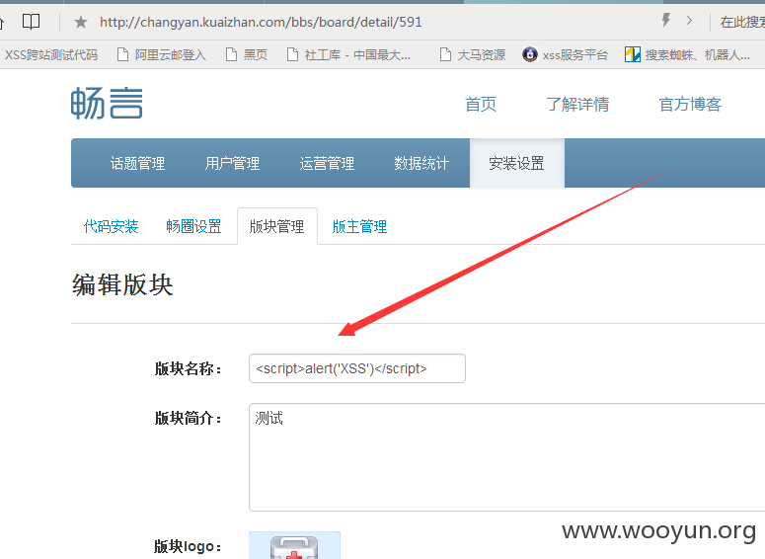Click the 版块简介 label

[189, 418]
